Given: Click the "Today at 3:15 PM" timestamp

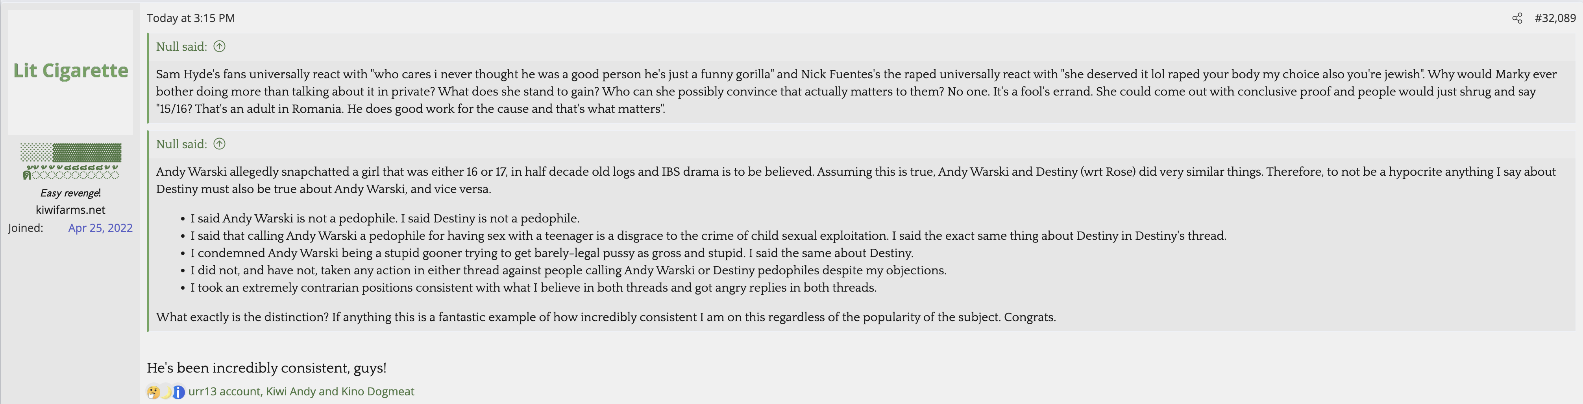Looking at the screenshot, I should tap(190, 18).
